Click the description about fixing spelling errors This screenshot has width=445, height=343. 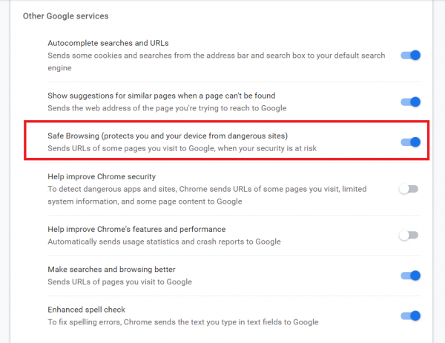point(183,322)
